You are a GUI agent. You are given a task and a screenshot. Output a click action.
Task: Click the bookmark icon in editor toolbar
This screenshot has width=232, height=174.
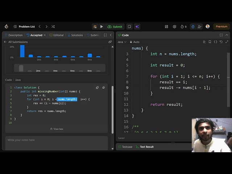click(210, 42)
